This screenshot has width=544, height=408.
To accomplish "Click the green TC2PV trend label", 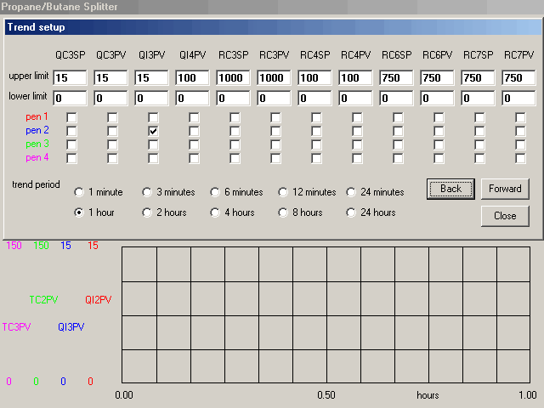I will [x=43, y=300].
